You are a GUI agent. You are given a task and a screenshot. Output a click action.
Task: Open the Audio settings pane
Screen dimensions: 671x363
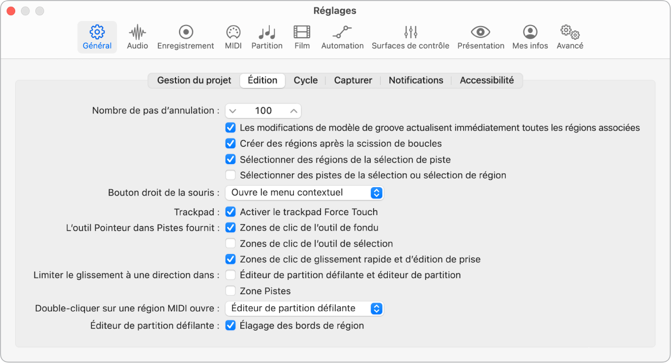click(137, 37)
